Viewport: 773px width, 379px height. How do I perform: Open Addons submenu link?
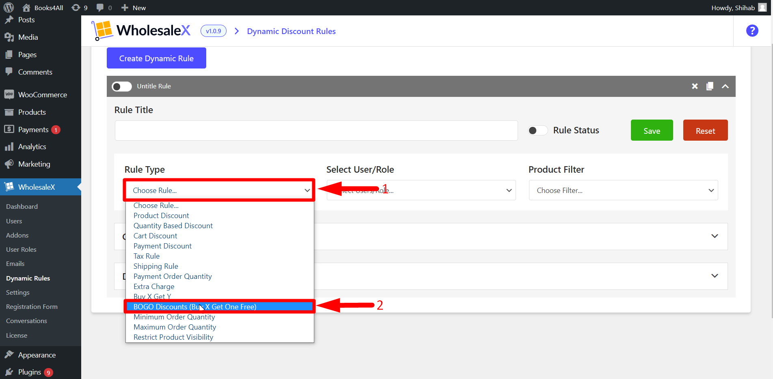point(17,236)
